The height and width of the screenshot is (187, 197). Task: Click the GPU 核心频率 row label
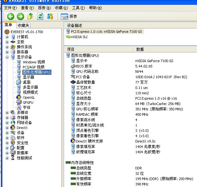(87, 109)
